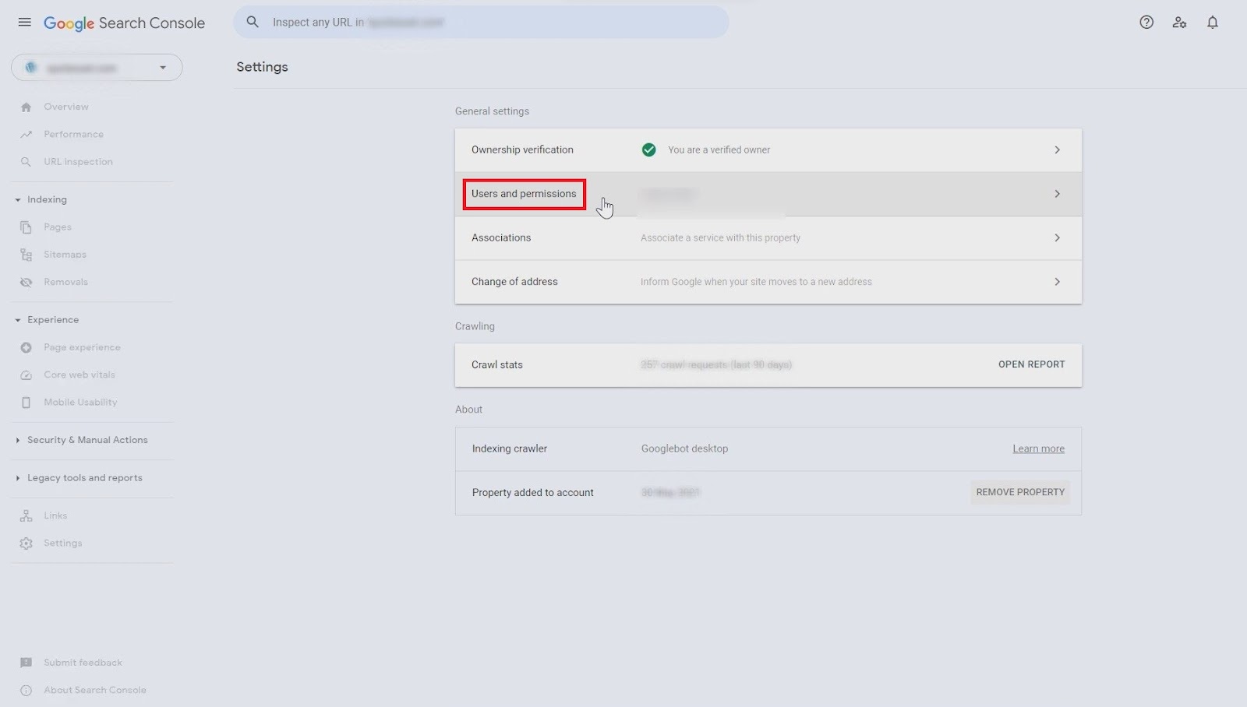The height and width of the screenshot is (707, 1247).
Task: Click the Settings gear icon in the sidebar
Action: (26, 543)
